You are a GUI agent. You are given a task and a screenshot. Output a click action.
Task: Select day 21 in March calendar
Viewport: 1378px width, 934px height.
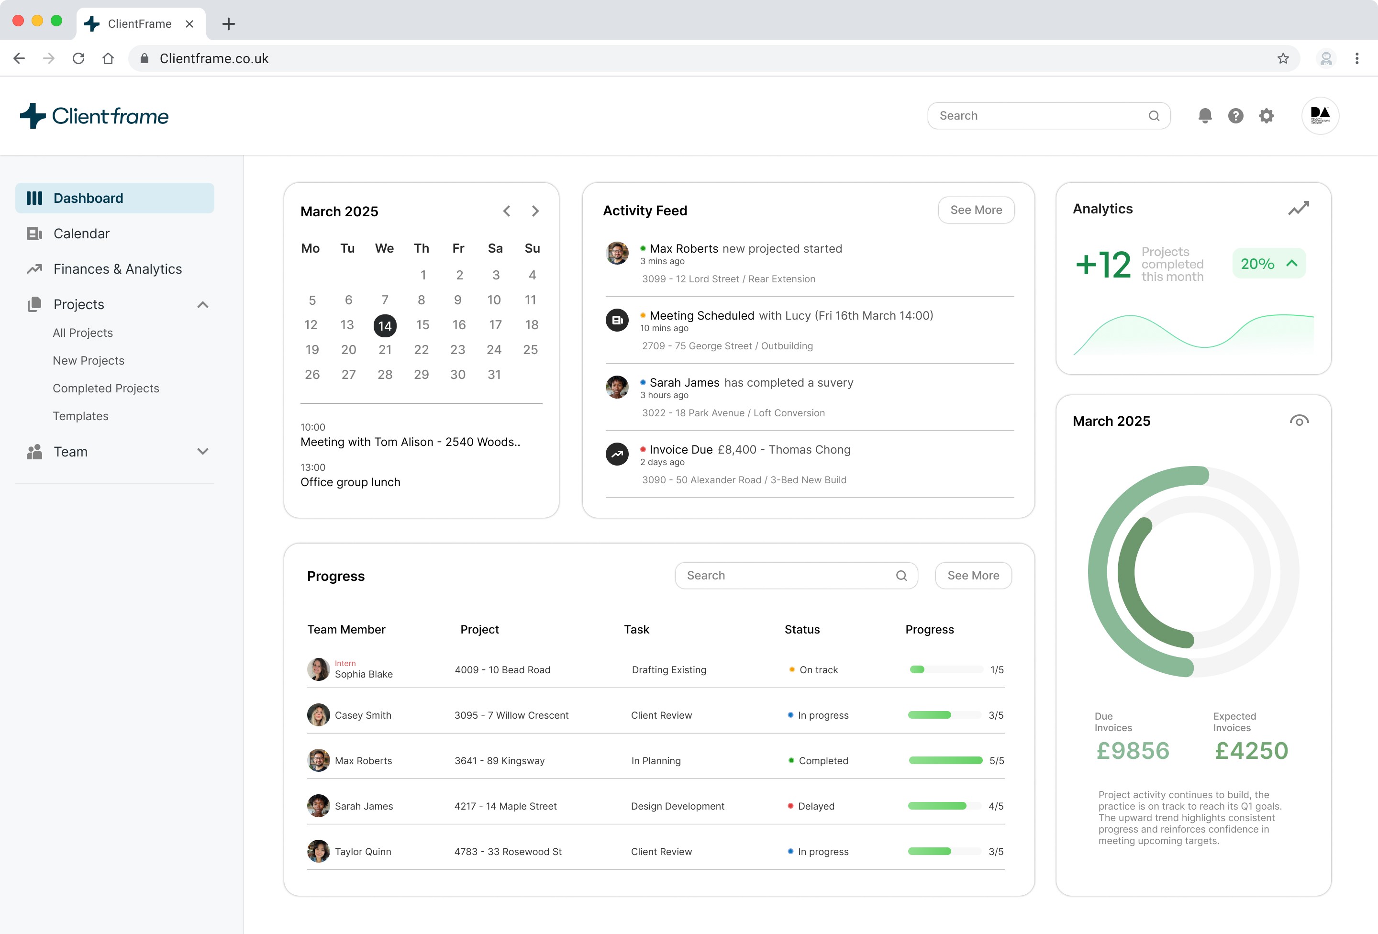click(385, 350)
